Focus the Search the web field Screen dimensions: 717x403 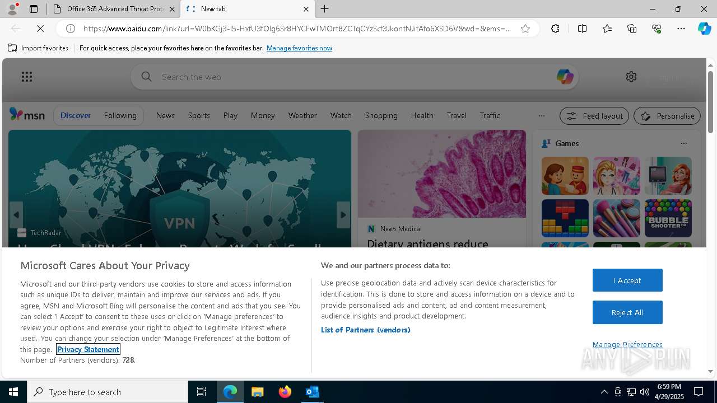[x=355, y=77]
